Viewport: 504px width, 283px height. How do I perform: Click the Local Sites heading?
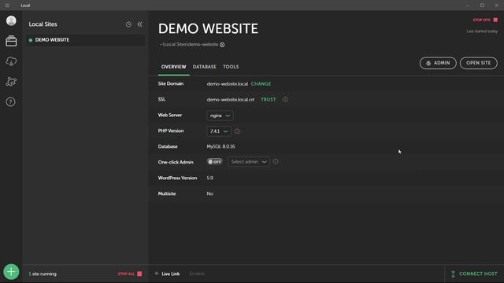(x=43, y=24)
